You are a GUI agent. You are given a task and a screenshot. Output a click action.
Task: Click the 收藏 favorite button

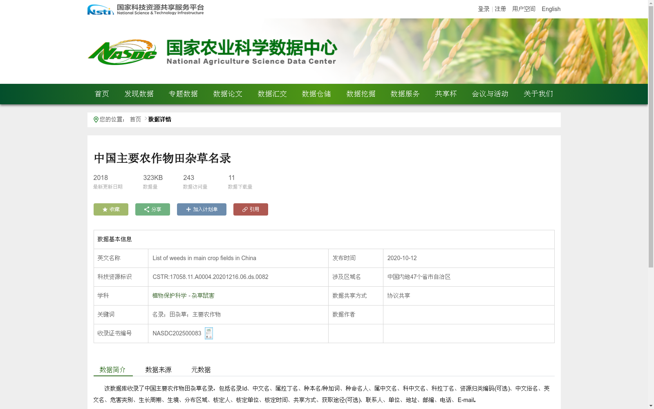click(x=111, y=209)
